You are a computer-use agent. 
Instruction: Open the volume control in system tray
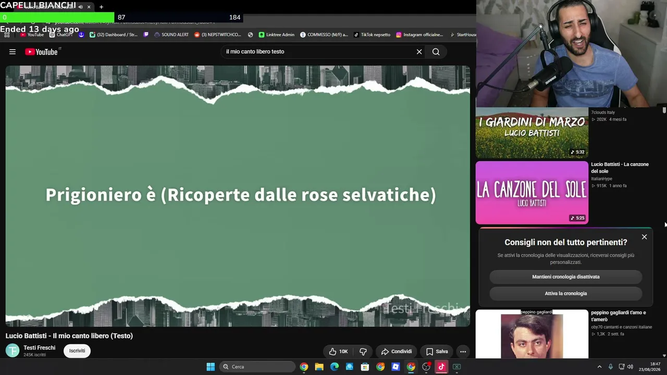pyautogui.click(x=630, y=367)
